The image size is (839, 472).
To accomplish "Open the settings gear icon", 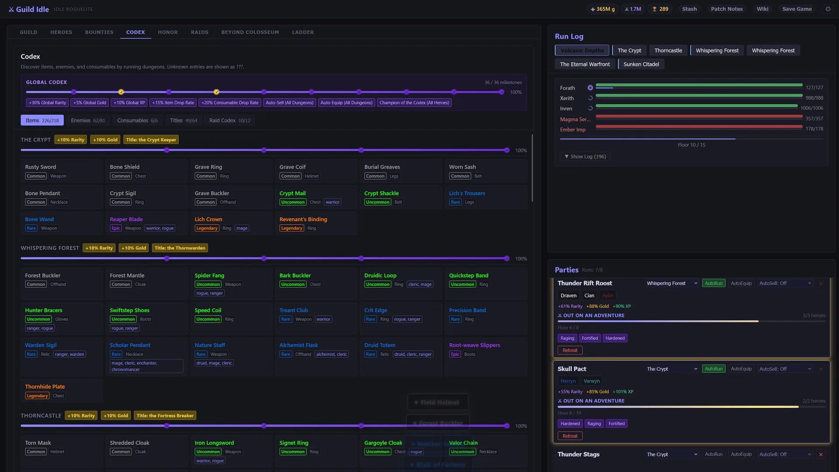I will 828,9.
